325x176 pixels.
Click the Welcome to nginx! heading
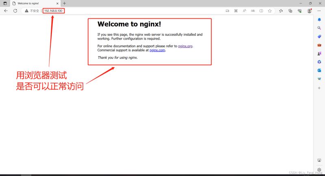129,24
